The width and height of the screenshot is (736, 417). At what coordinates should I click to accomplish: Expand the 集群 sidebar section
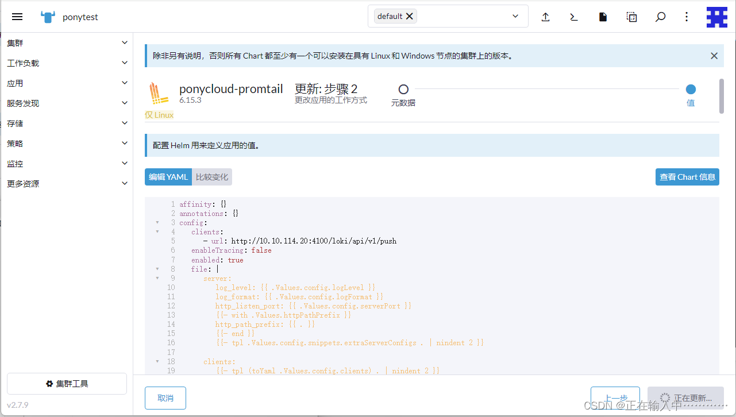[x=125, y=43]
